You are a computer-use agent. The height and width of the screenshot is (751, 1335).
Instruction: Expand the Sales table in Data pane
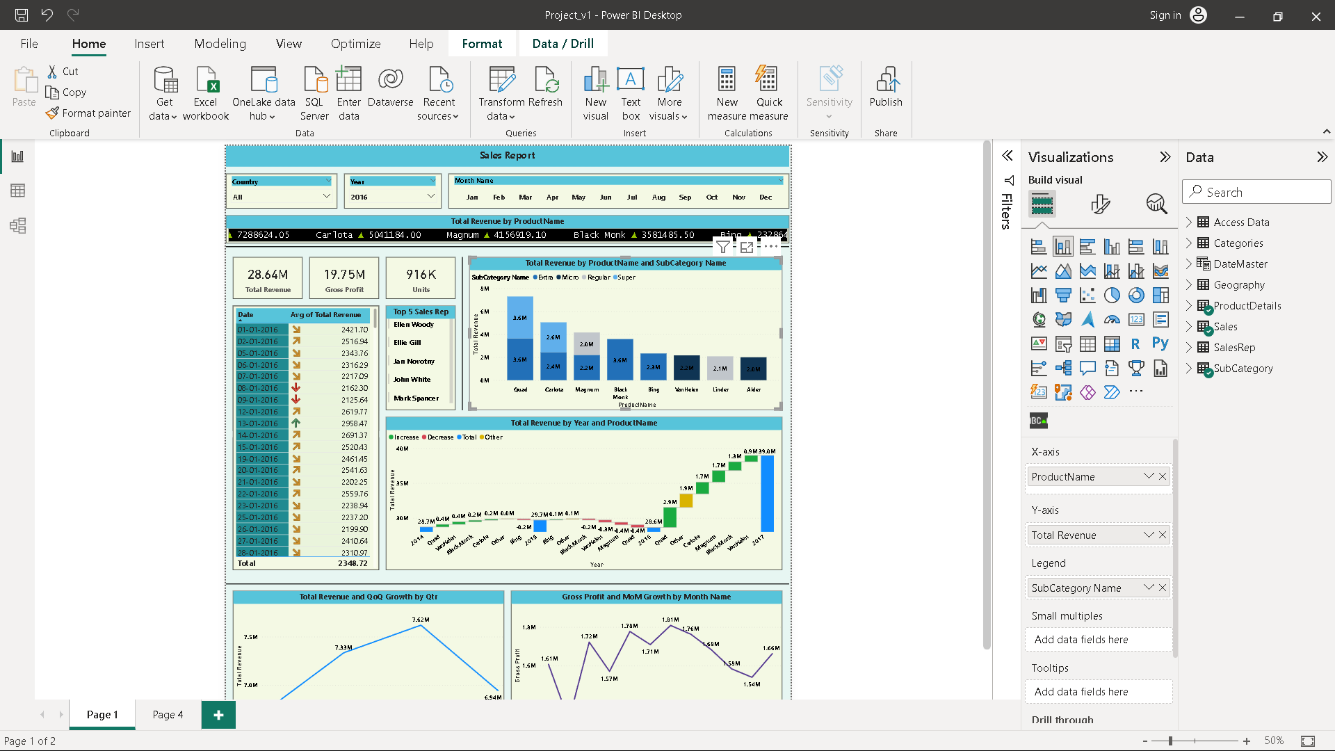(x=1190, y=326)
